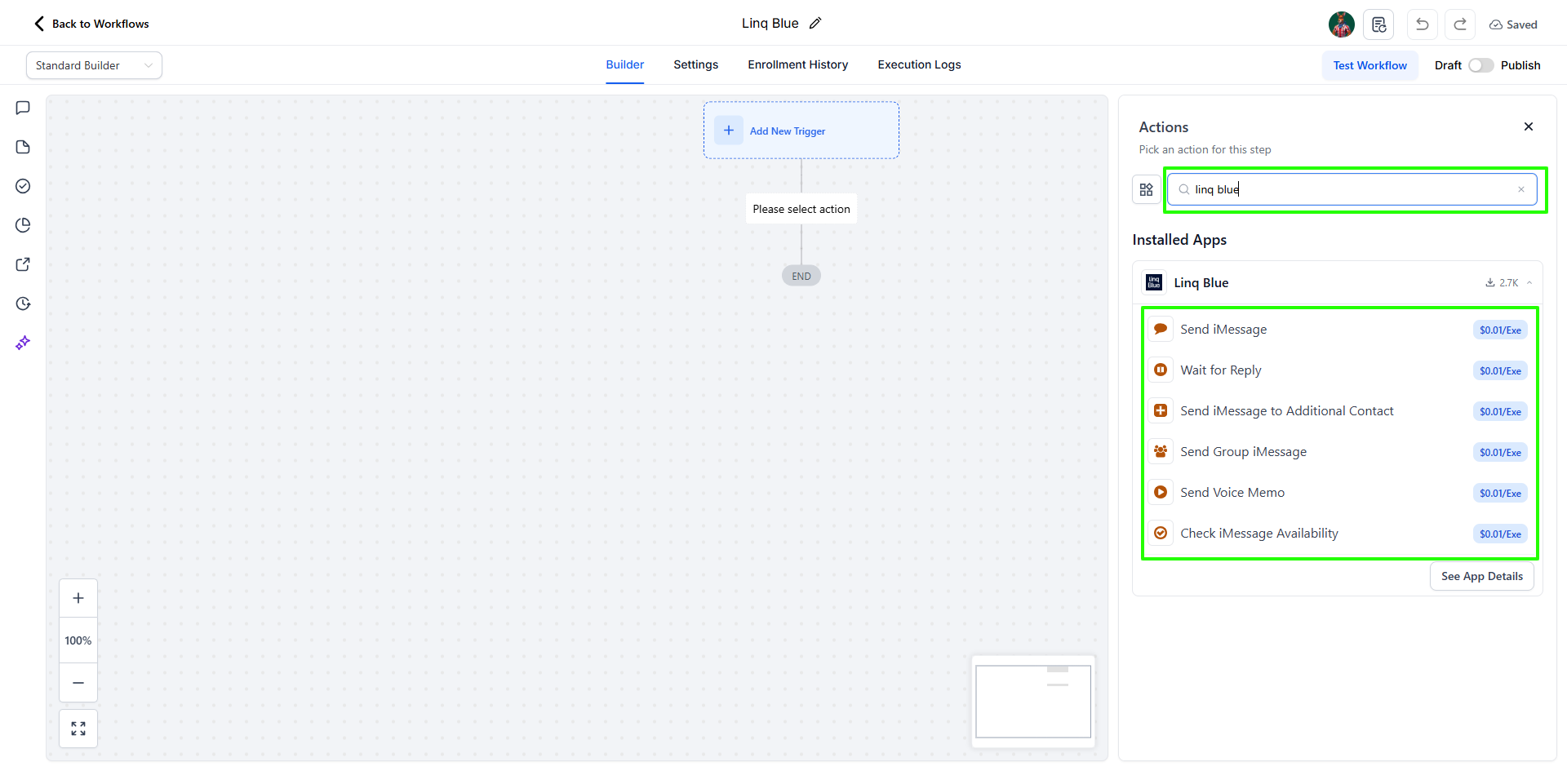This screenshot has width=1567, height=771.
Task: Select the Send Group iMessage action
Action: 1338,452
